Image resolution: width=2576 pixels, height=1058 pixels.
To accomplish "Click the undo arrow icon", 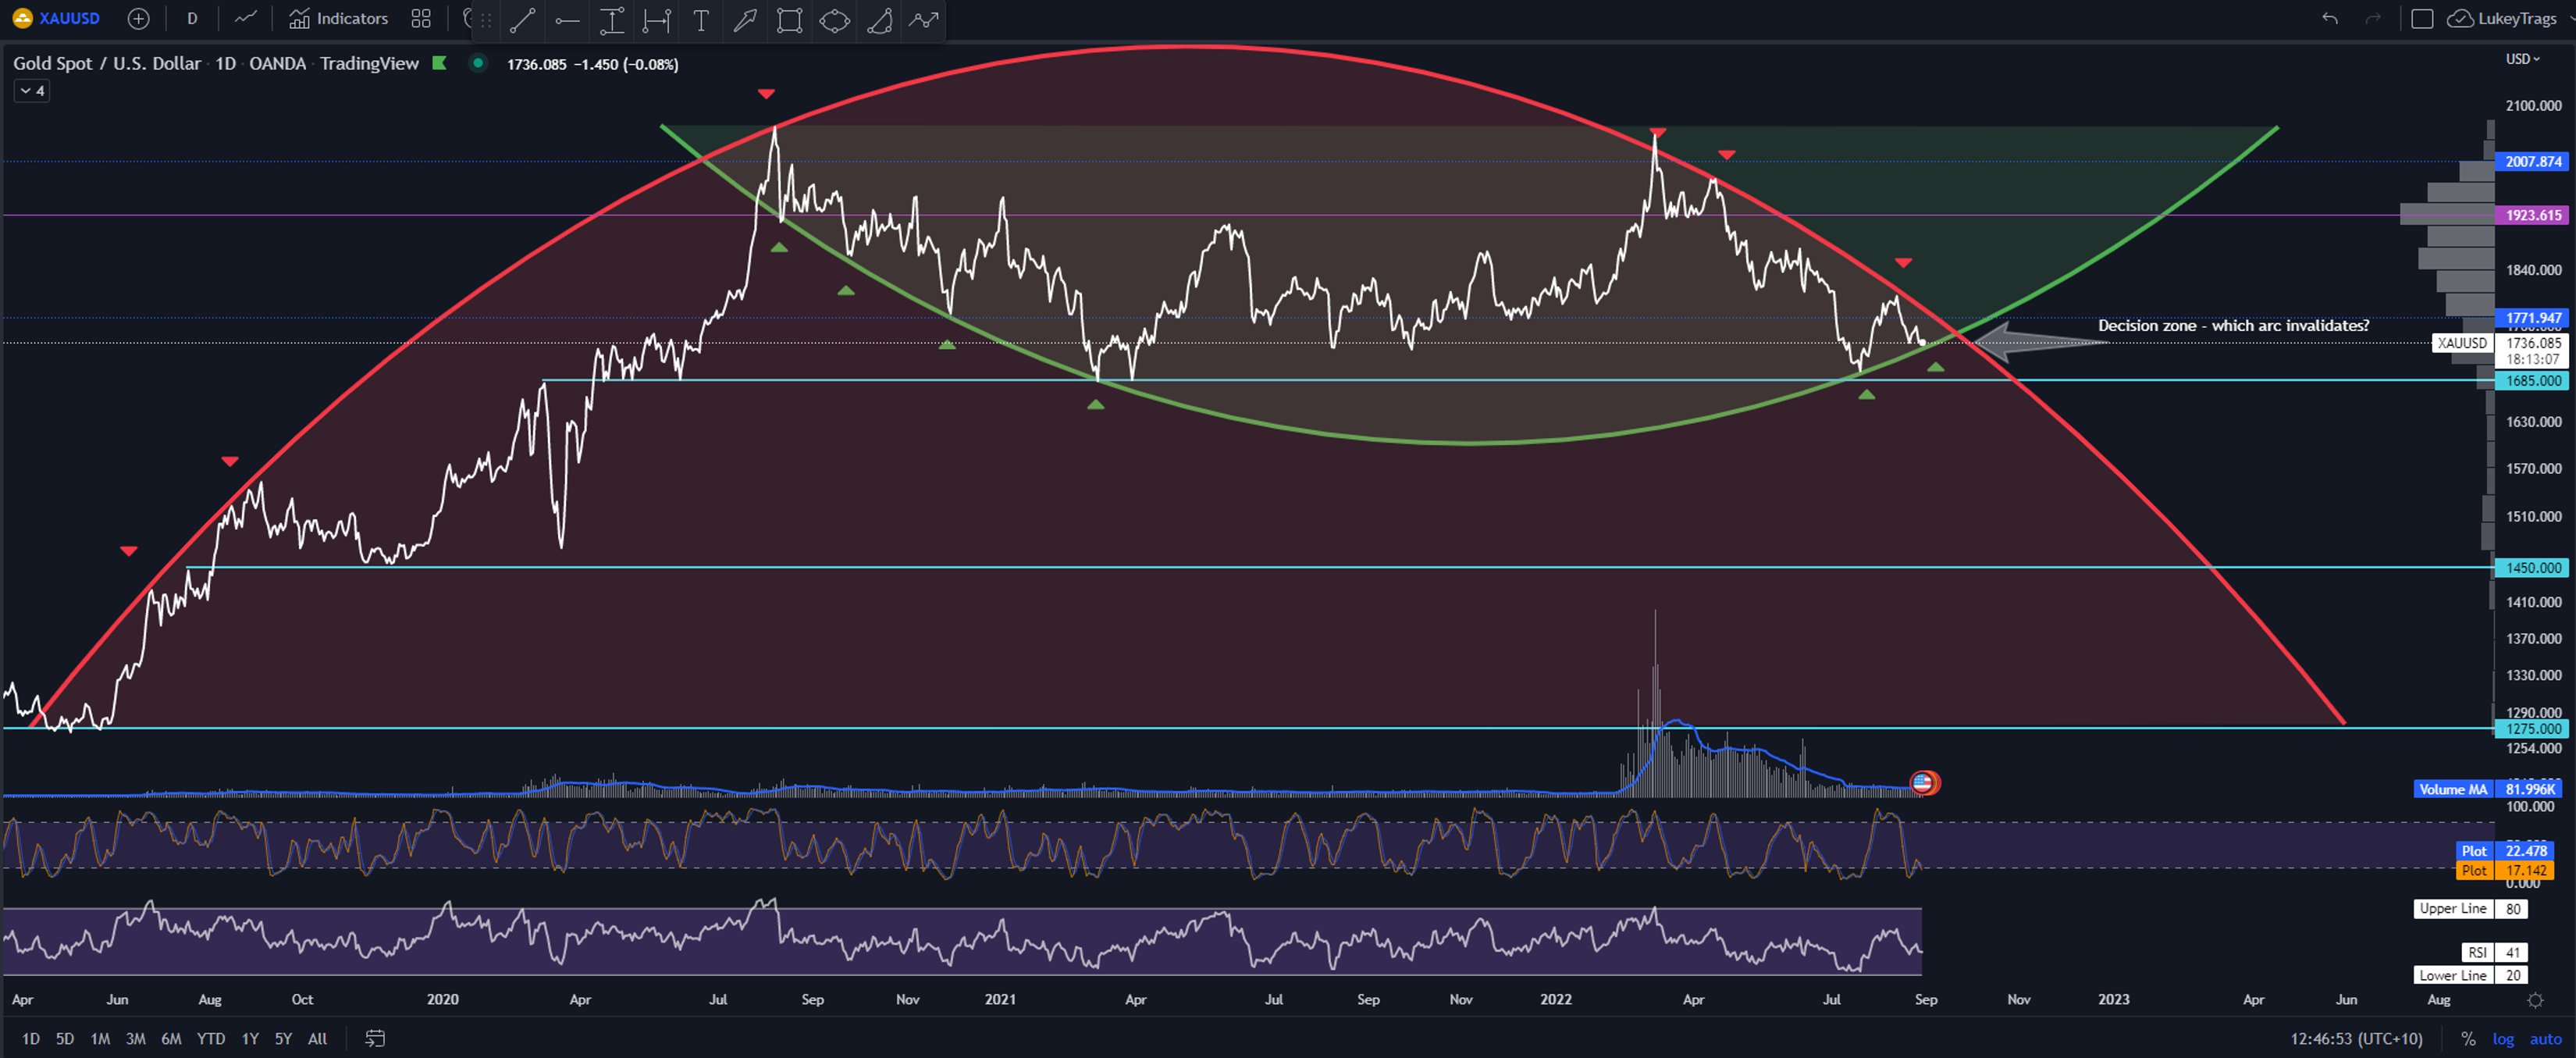I will (2329, 19).
